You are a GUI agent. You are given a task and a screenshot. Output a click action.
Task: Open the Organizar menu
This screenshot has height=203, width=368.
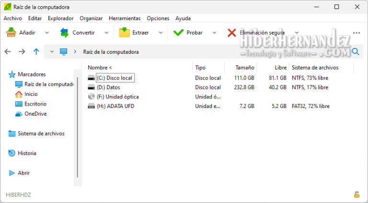tap(91, 18)
